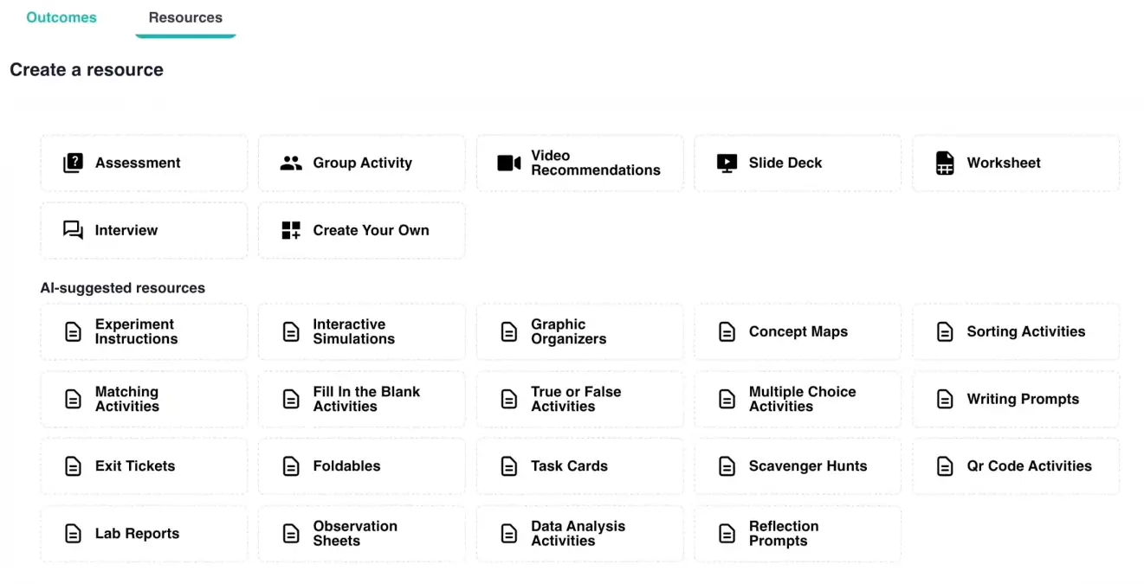Click the Assessment question-mark icon
Viewport: 1144px width, 584px height.
[x=73, y=163]
